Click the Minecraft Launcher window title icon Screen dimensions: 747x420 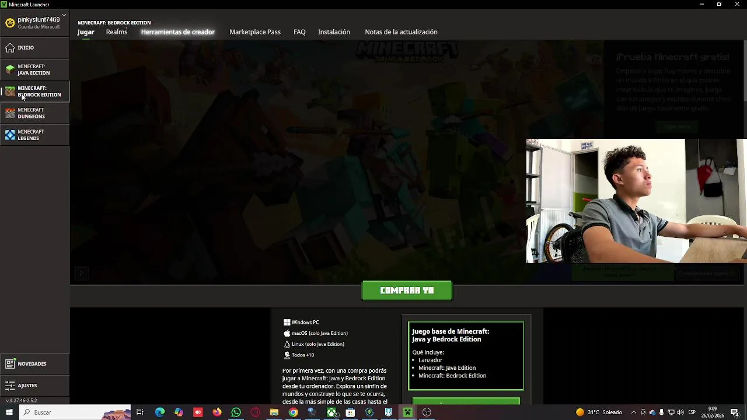4,4
